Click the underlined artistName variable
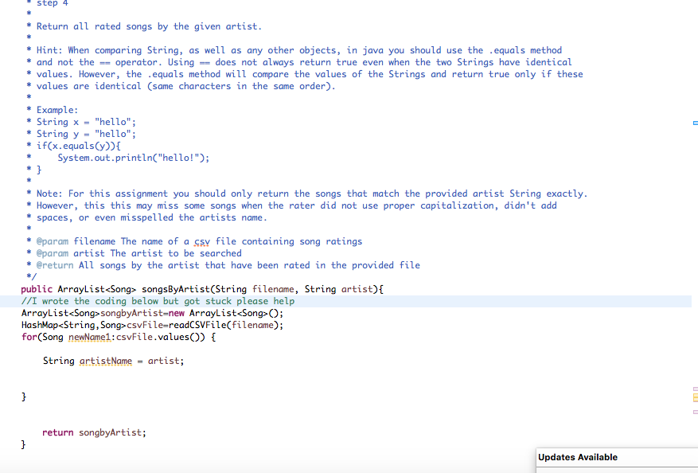The image size is (698, 473). 106,361
